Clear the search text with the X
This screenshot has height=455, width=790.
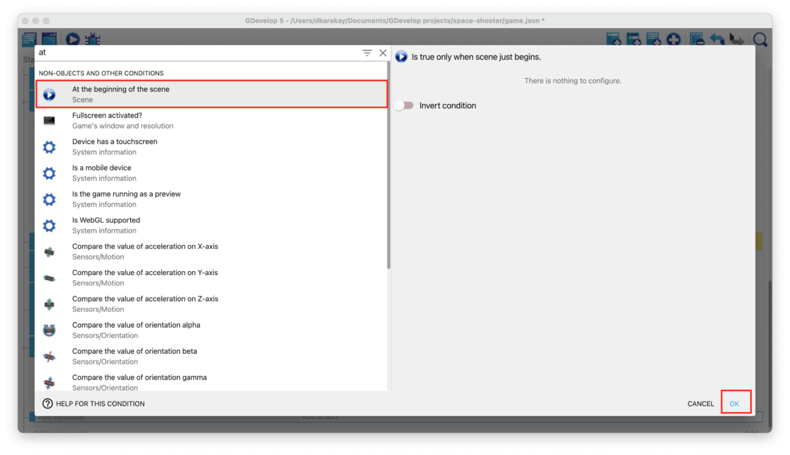382,52
